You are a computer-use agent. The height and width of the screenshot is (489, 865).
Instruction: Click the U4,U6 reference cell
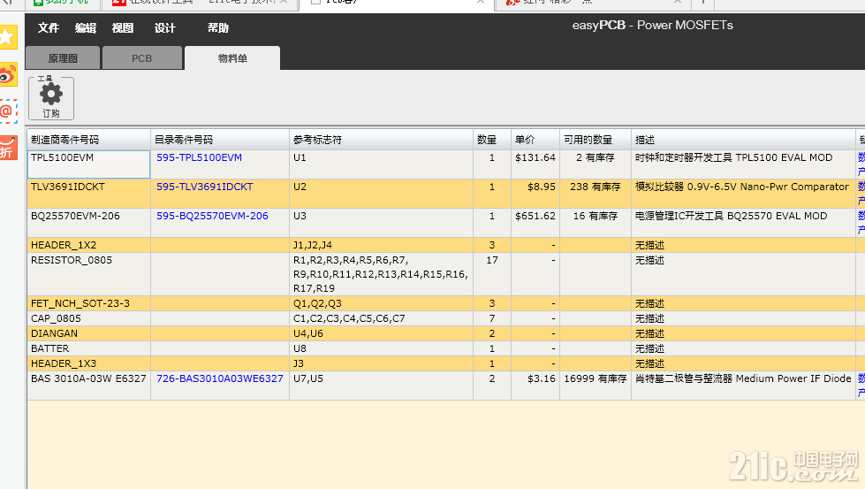[381, 333]
